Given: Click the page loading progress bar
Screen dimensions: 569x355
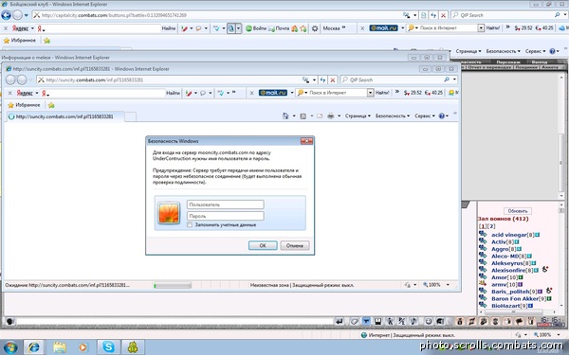Looking at the screenshot, I should coord(173,286).
